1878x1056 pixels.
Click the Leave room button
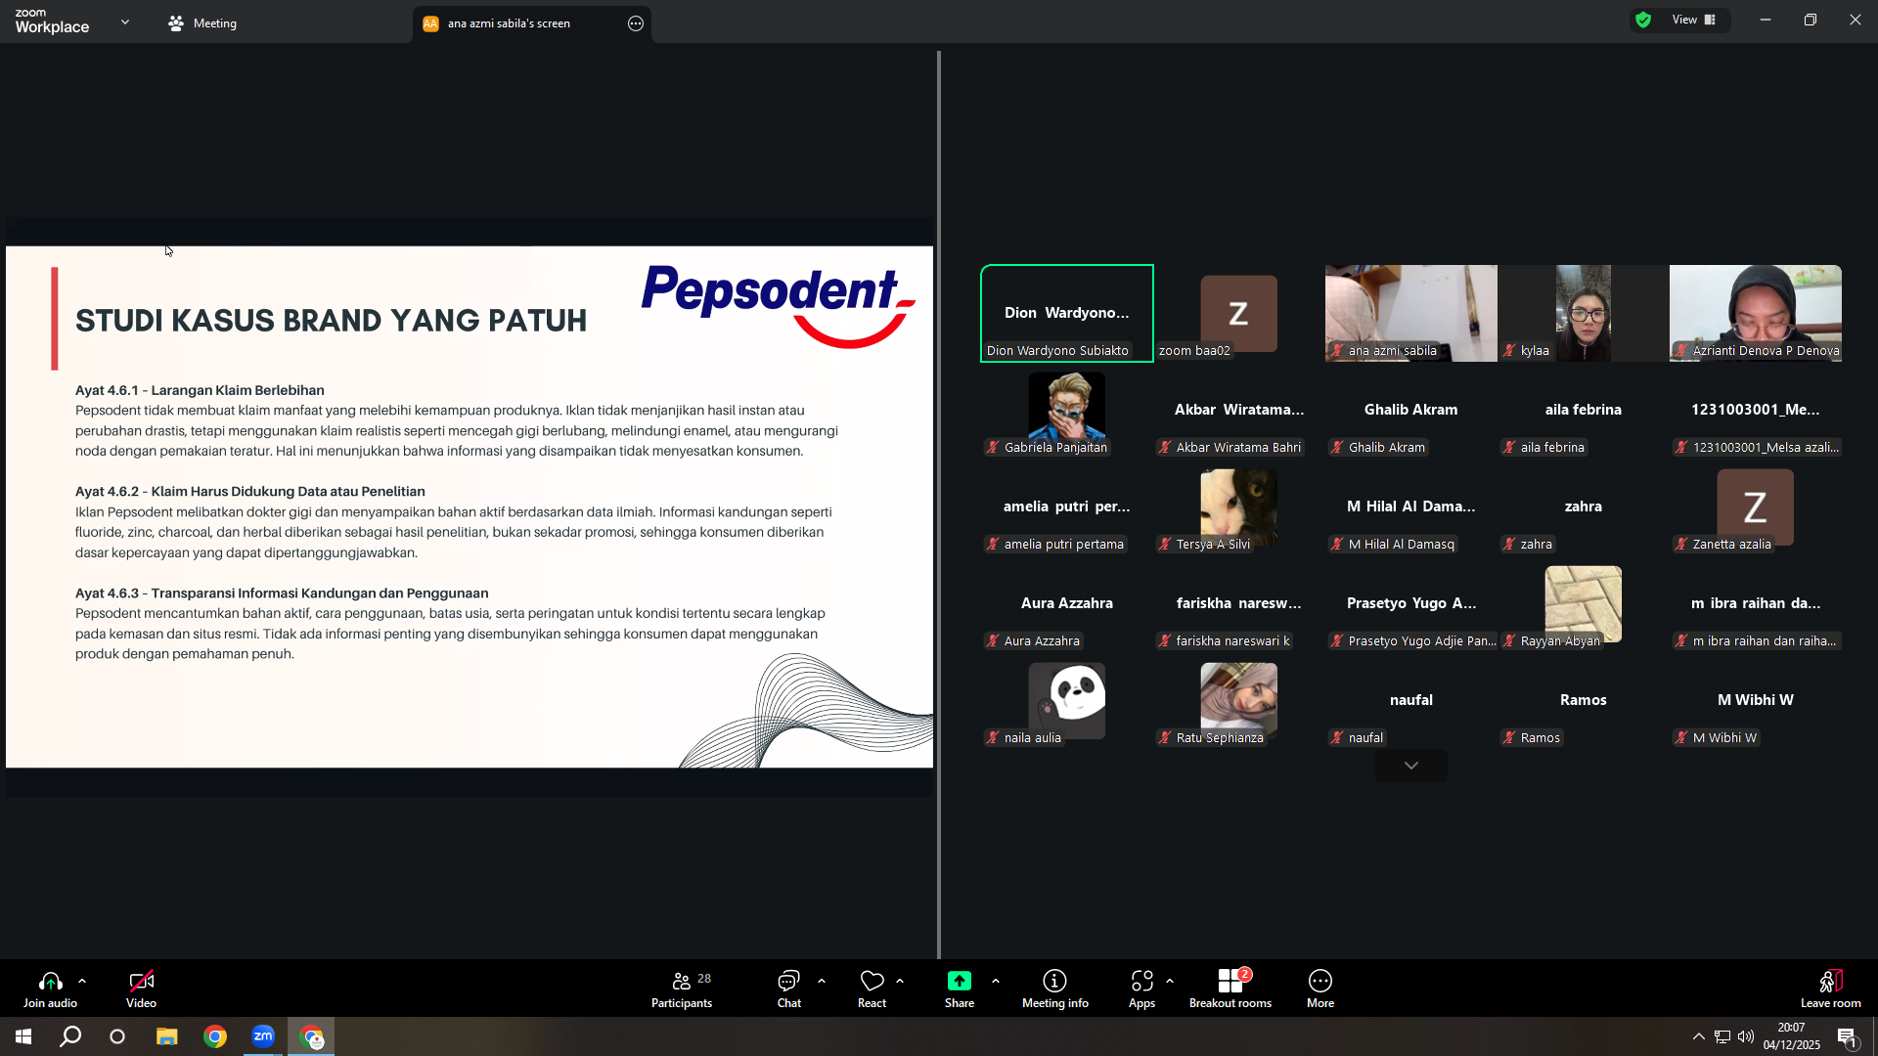pos(1830,989)
